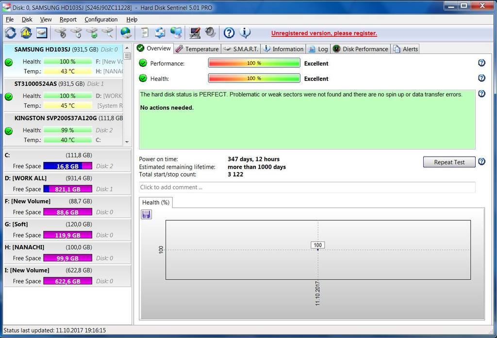Open the Configuration menu

coord(101,19)
